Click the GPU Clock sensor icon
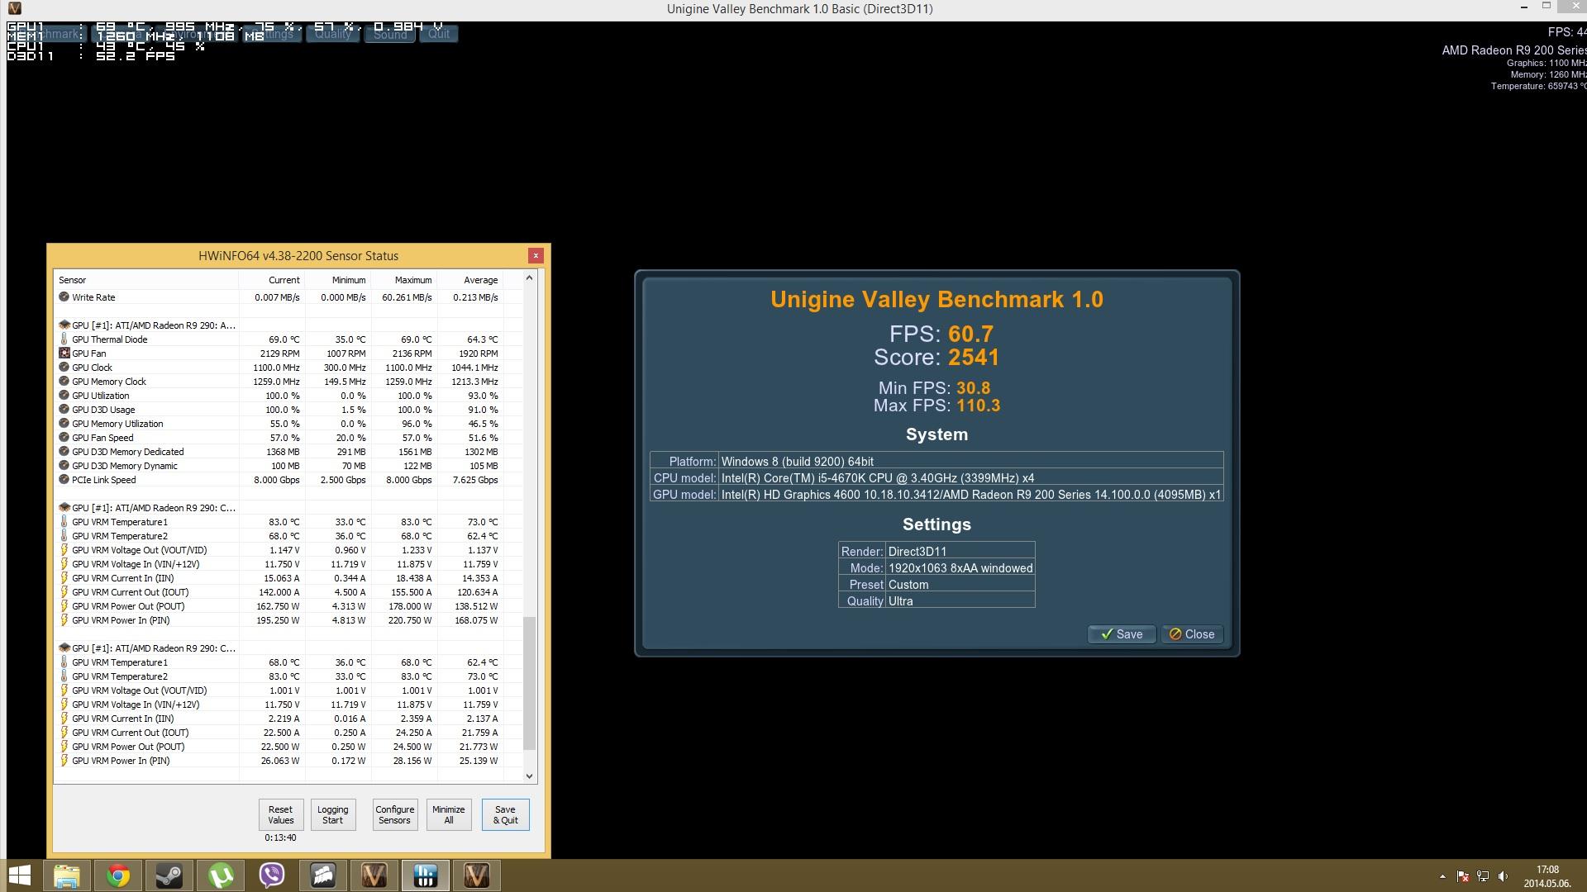Screen dimensions: 1587x892 click(x=64, y=368)
